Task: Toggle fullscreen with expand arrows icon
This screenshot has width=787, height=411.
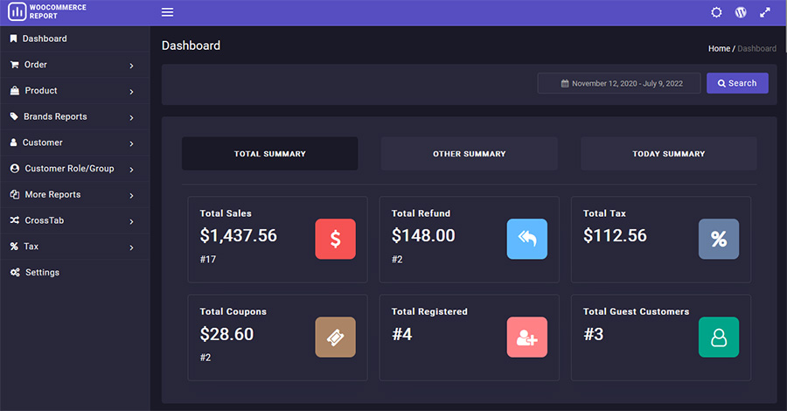Action: click(x=765, y=12)
